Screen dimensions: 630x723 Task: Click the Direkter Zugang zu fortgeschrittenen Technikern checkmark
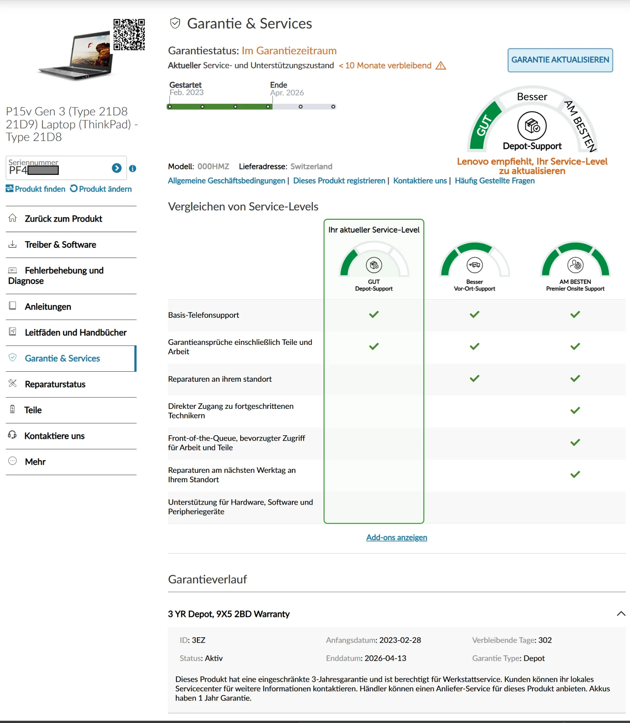coord(575,410)
